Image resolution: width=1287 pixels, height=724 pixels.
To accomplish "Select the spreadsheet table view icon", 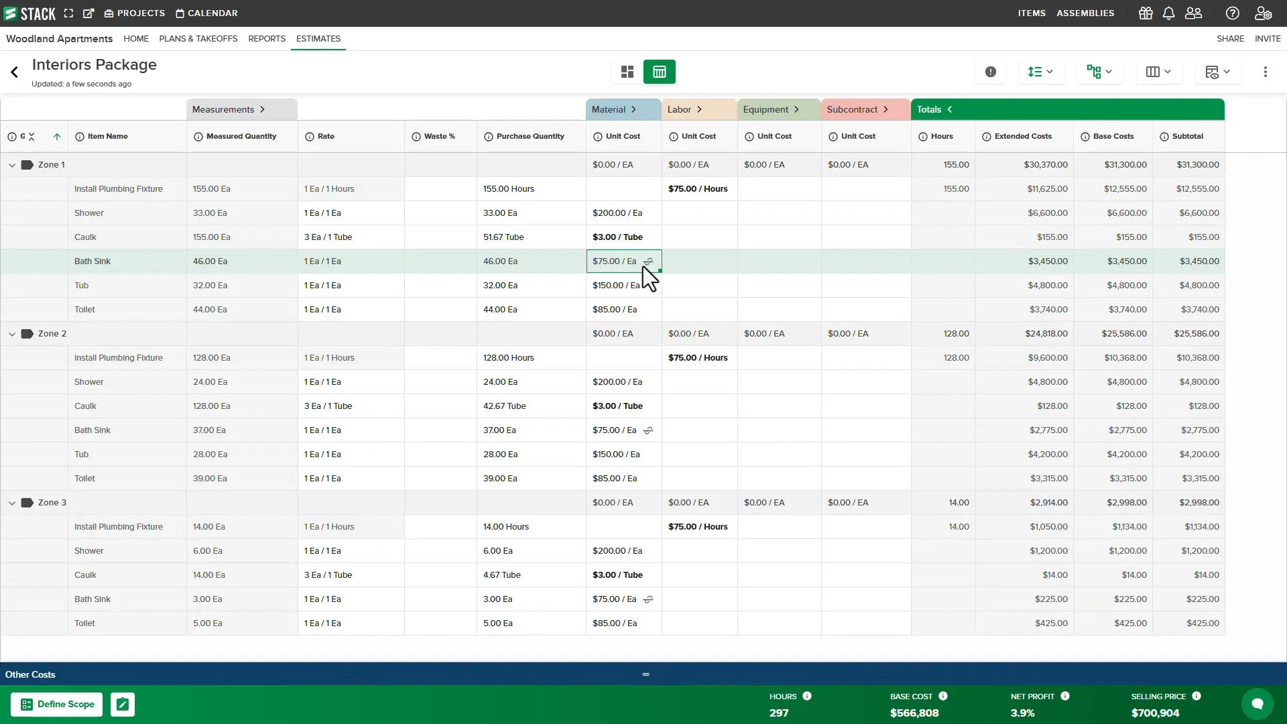I will [x=659, y=72].
